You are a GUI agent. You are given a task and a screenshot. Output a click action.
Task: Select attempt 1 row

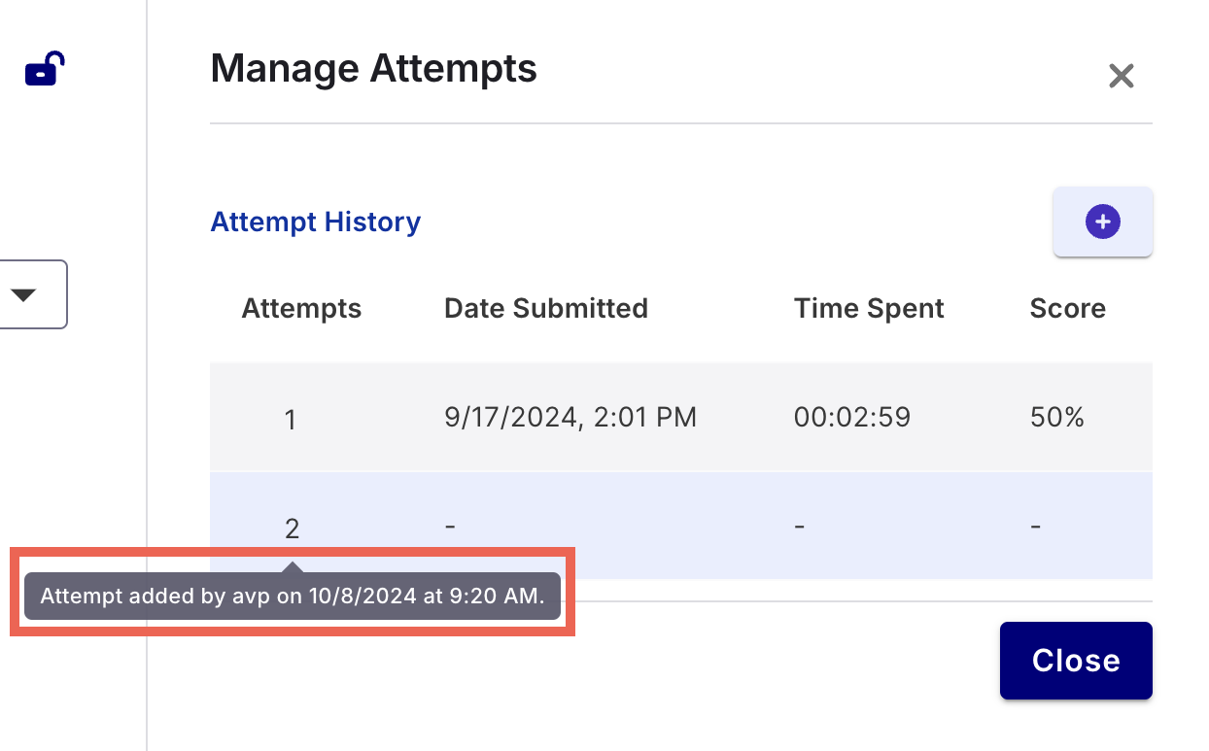[x=680, y=418]
